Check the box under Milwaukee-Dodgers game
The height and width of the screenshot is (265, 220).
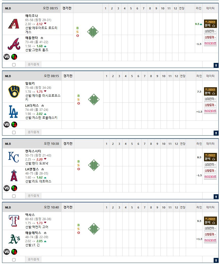14,132
